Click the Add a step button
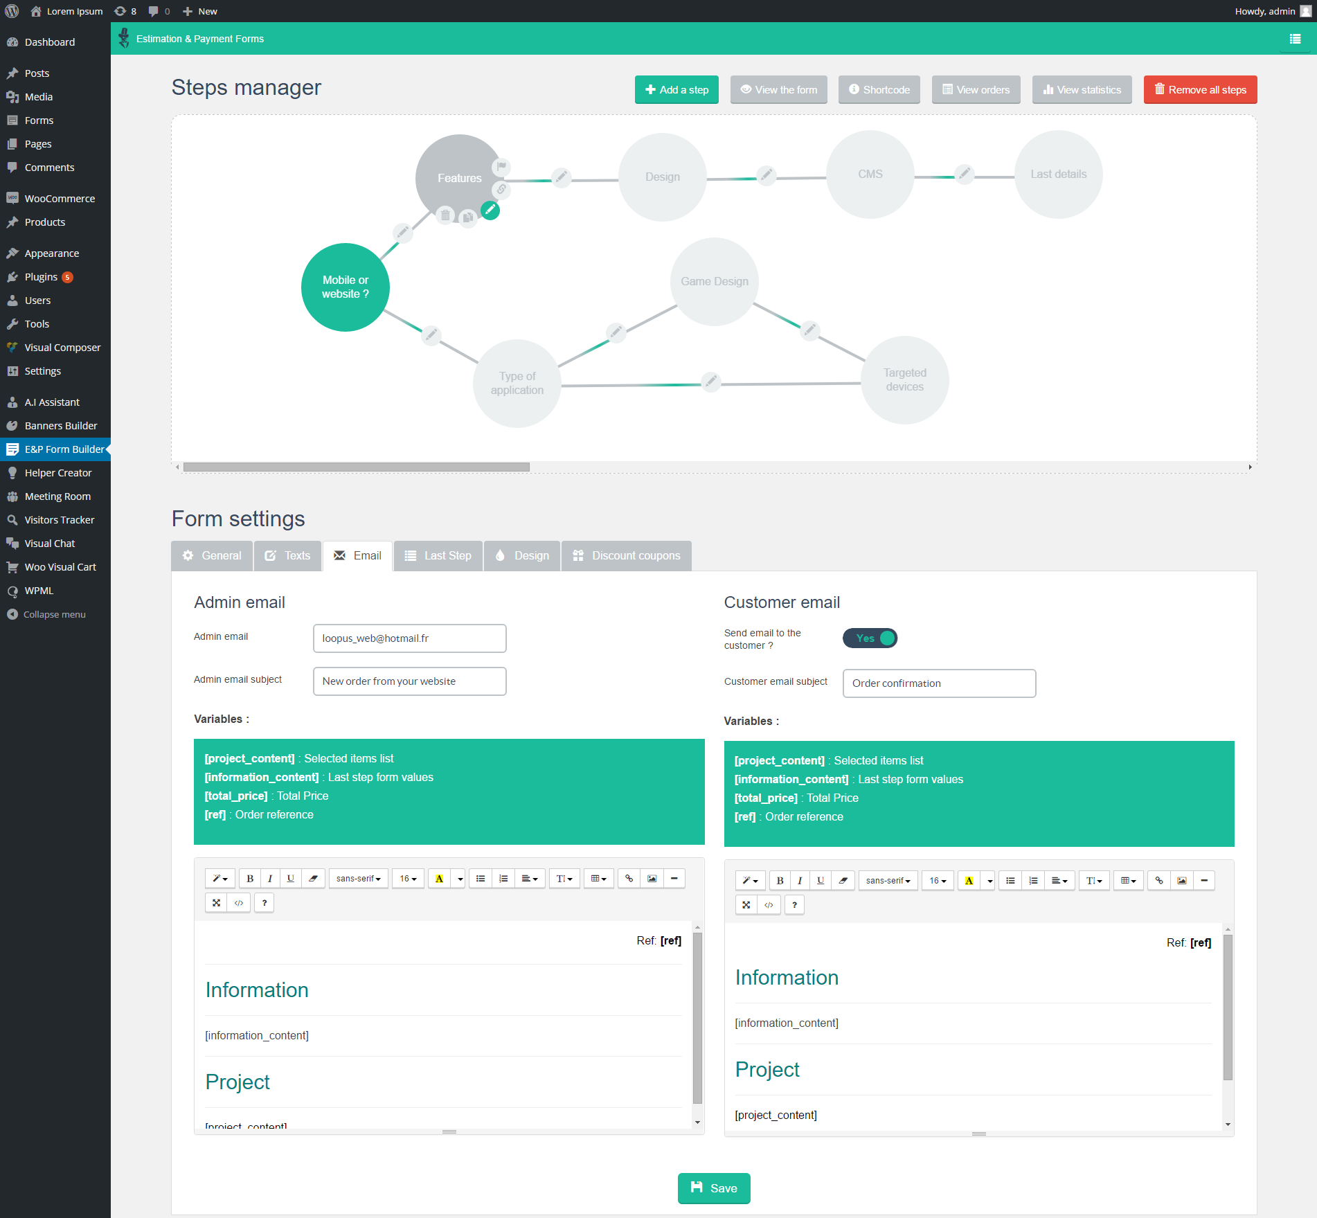The width and height of the screenshot is (1317, 1218). tap(676, 89)
